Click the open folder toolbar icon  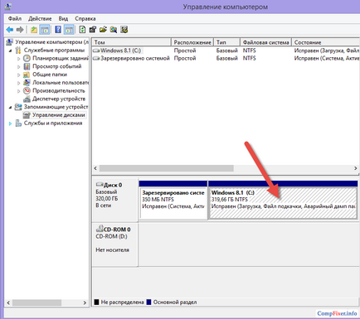click(x=103, y=30)
